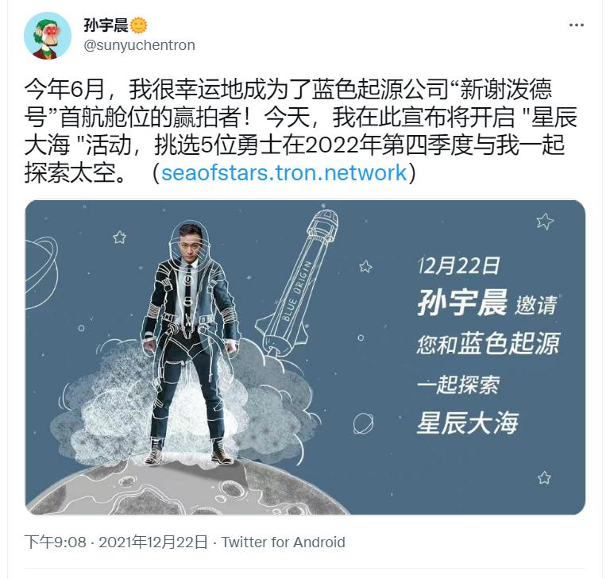Click the star doodle left of 12月22日
This screenshot has width=606, height=579.
[x=365, y=266]
